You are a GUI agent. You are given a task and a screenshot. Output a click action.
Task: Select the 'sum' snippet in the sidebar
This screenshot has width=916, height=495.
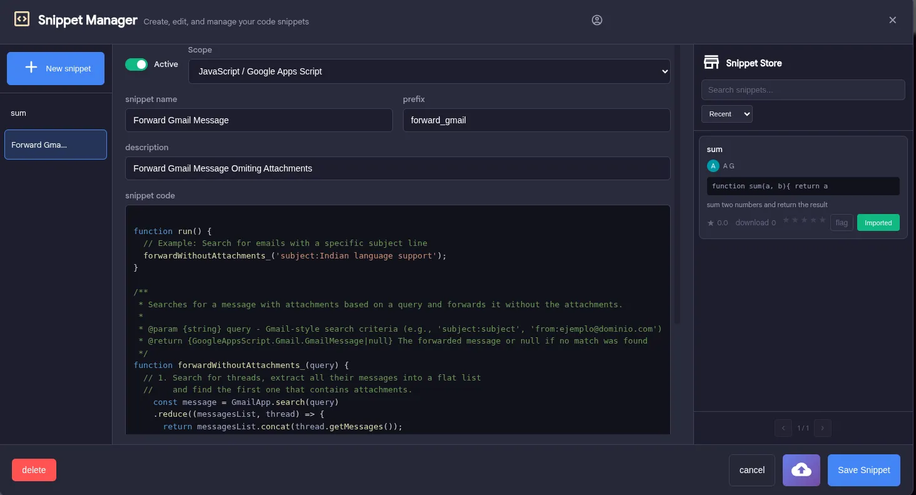point(56,113)
